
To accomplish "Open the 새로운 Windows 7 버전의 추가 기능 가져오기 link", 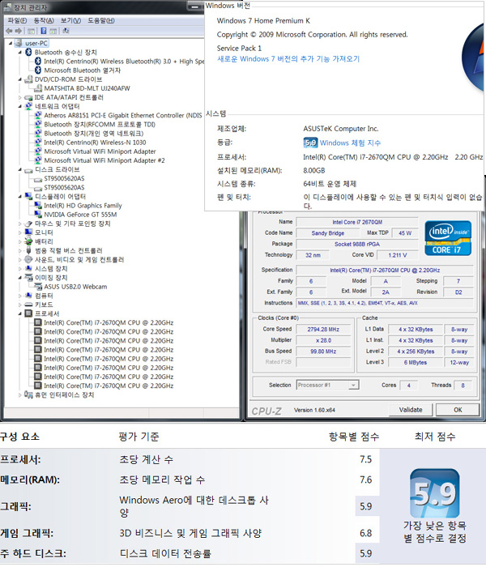I will point(288,59).
